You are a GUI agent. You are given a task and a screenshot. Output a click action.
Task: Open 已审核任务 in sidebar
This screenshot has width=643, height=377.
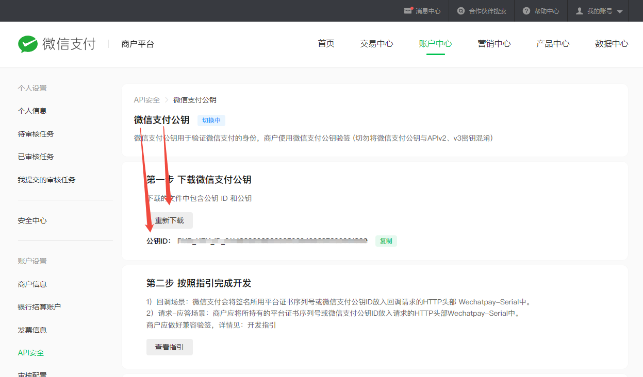click(36, 157)
